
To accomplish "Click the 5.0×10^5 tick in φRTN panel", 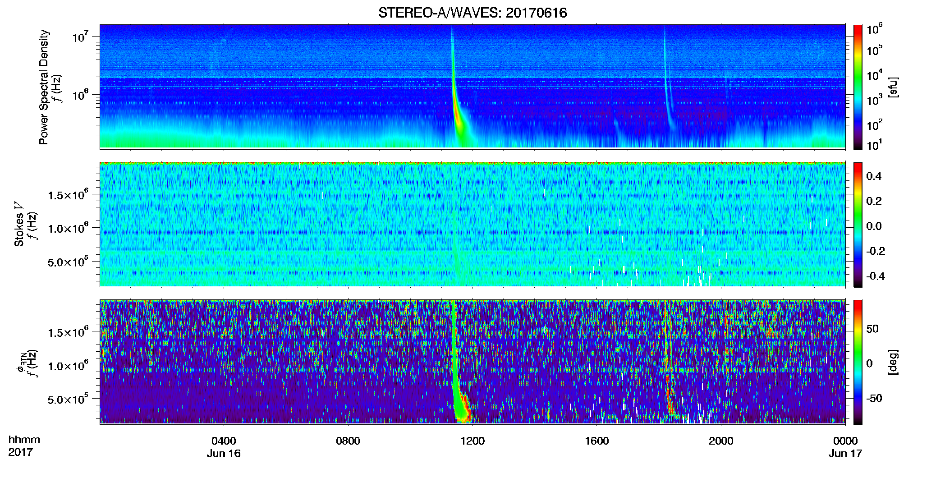I will (x=68, y=399).
